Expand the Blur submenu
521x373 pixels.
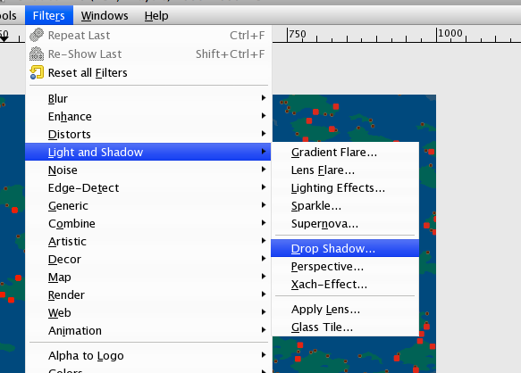148,98
